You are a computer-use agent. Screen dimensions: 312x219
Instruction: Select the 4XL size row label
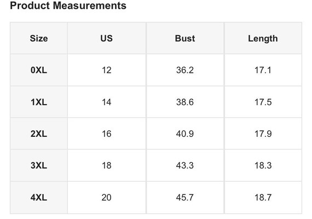[39, 198]
